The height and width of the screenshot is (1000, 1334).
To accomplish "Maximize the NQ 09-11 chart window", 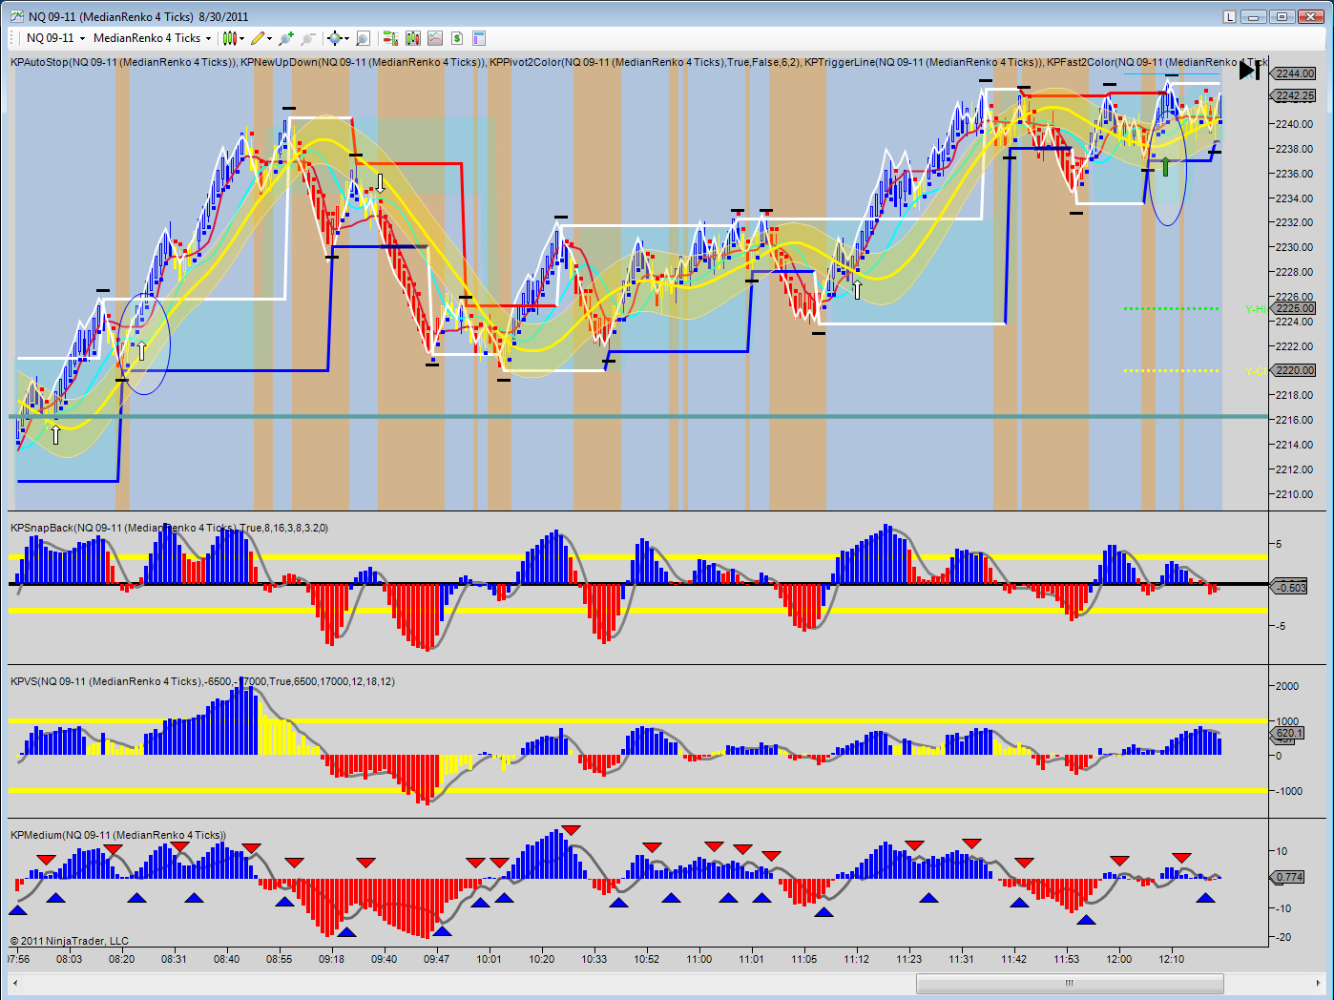I will coord(1282,16).
